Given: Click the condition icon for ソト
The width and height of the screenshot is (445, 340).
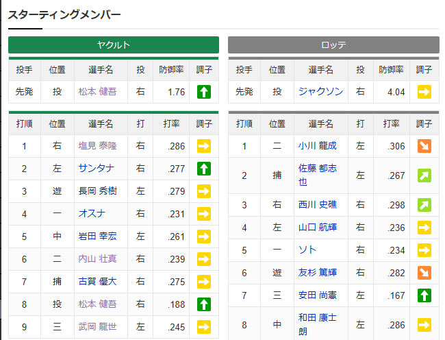Looking at the screenshot, I should coord(424,250).
